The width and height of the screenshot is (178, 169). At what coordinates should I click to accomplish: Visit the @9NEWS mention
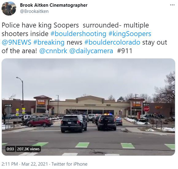[16, 42]
